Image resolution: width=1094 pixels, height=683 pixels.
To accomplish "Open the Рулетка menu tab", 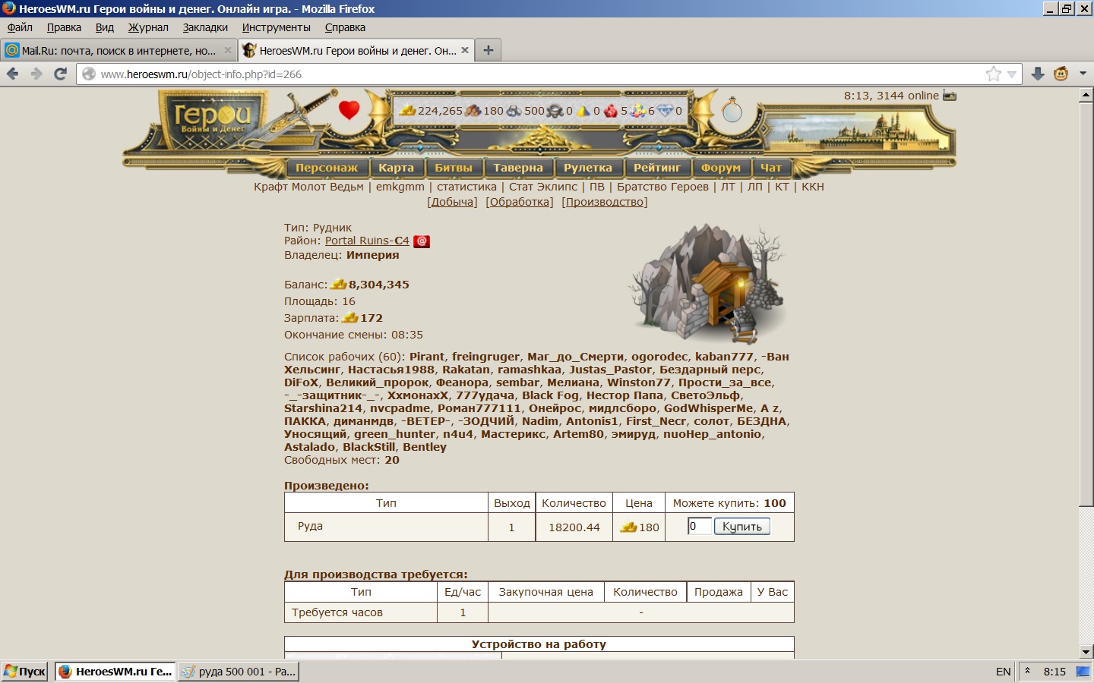I will coord(588,168).
